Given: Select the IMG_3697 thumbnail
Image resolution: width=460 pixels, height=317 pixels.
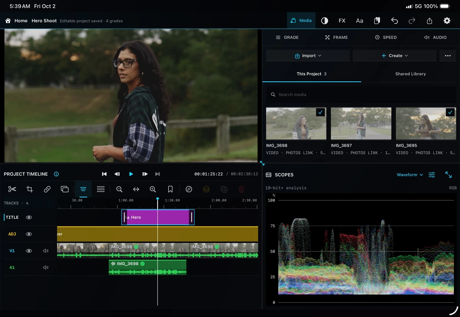Looking at the screenshot, I should point(361,124).
